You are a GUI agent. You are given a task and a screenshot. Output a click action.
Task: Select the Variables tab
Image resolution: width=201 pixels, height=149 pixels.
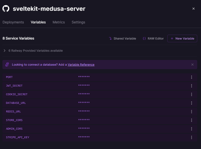point(38,22)
